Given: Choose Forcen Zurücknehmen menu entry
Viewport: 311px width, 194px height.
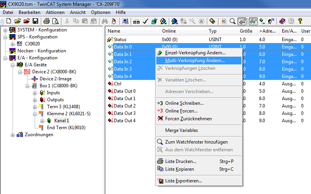Looking at the screenshot, I should point(199,119).
